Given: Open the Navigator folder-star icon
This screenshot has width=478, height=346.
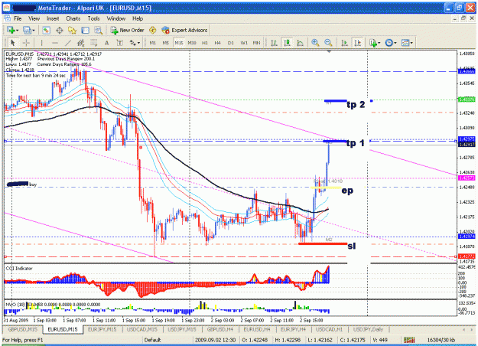Looking at the screenshot, I should tap(72, 30).
